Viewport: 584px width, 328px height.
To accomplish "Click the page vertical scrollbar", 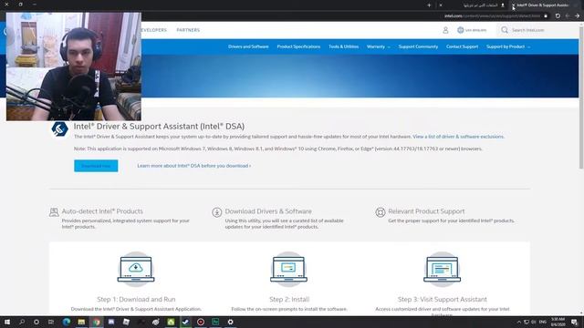I will [x=581, y=97].
